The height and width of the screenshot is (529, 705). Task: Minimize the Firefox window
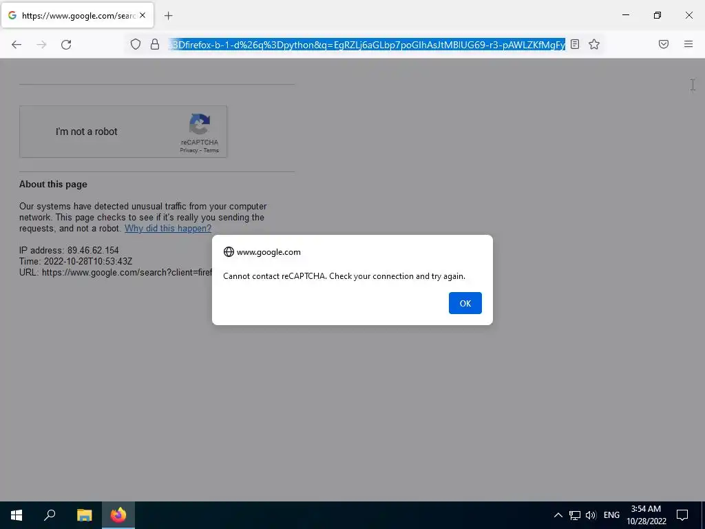[625, 15]
